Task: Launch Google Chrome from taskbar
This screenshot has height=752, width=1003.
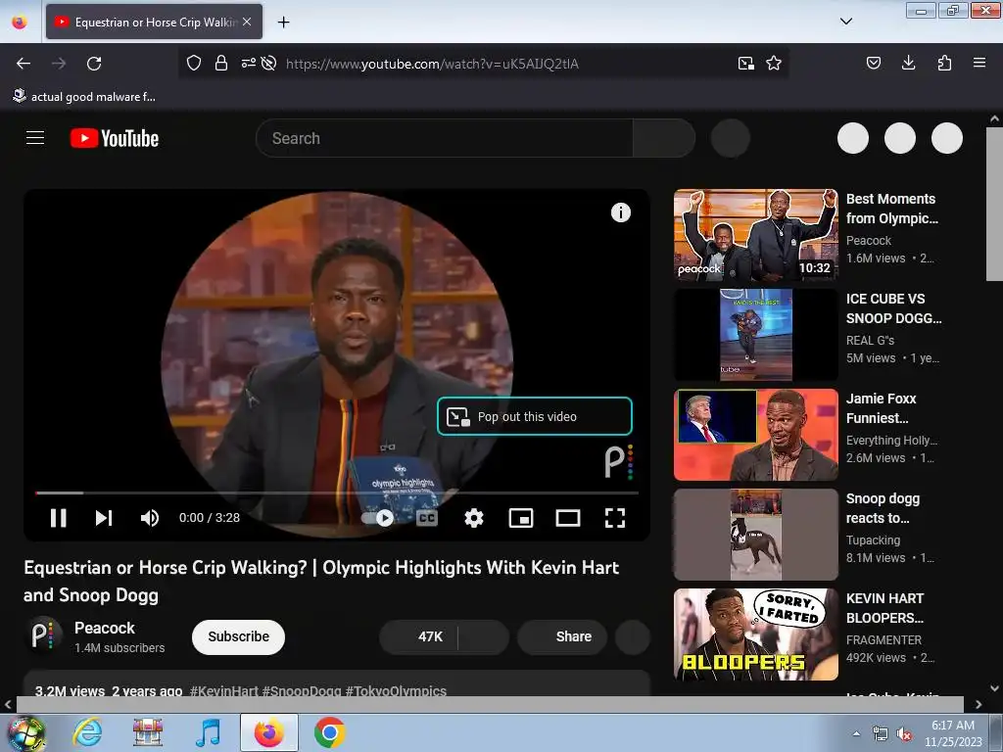Action: coord(329,732)
